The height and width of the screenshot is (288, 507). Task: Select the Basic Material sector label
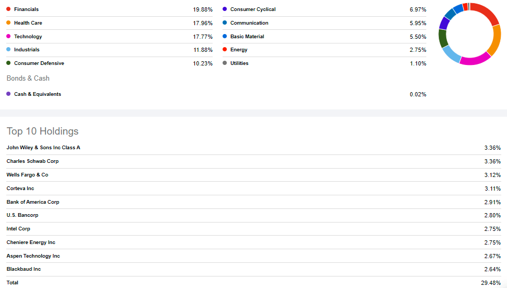coord(247,37)
